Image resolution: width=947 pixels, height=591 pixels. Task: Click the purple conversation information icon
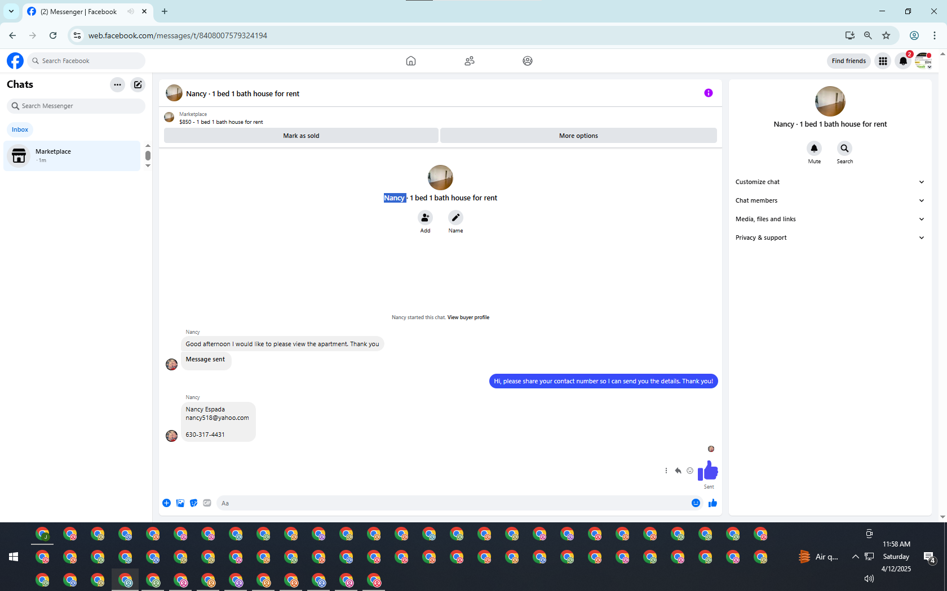point(709,93)
